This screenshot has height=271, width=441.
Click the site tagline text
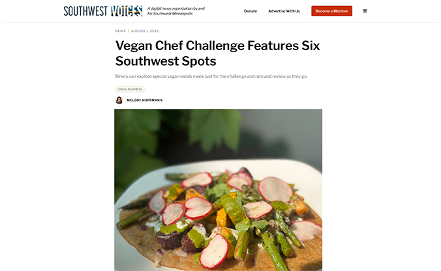coord(175,11)
